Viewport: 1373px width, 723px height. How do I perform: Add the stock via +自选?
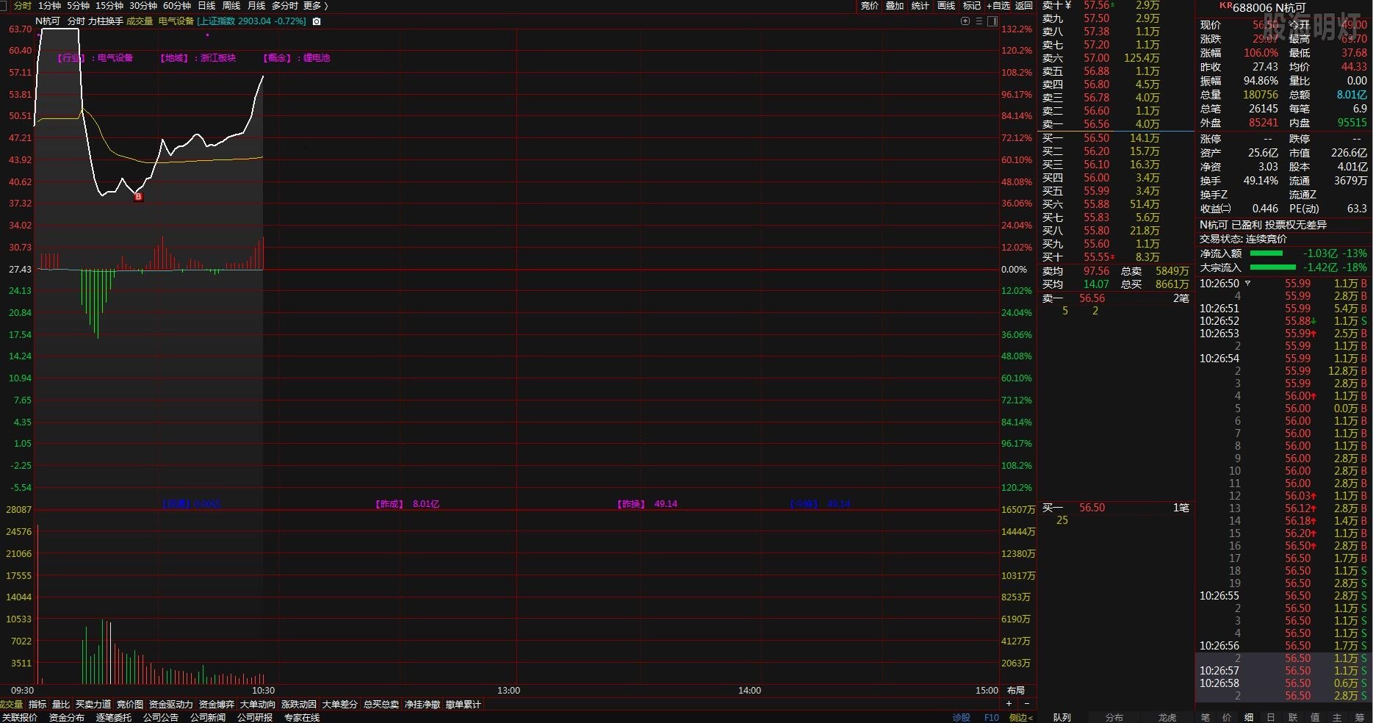tap(998, 5)
